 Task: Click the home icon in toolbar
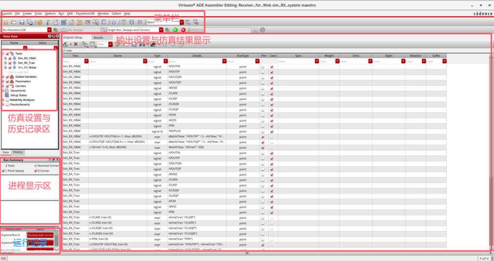coord(113,22)
